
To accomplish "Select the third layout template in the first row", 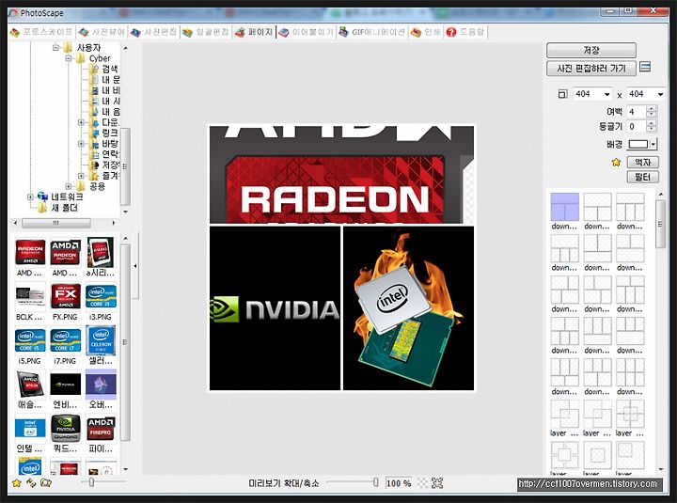I will (x=630, y=207).
